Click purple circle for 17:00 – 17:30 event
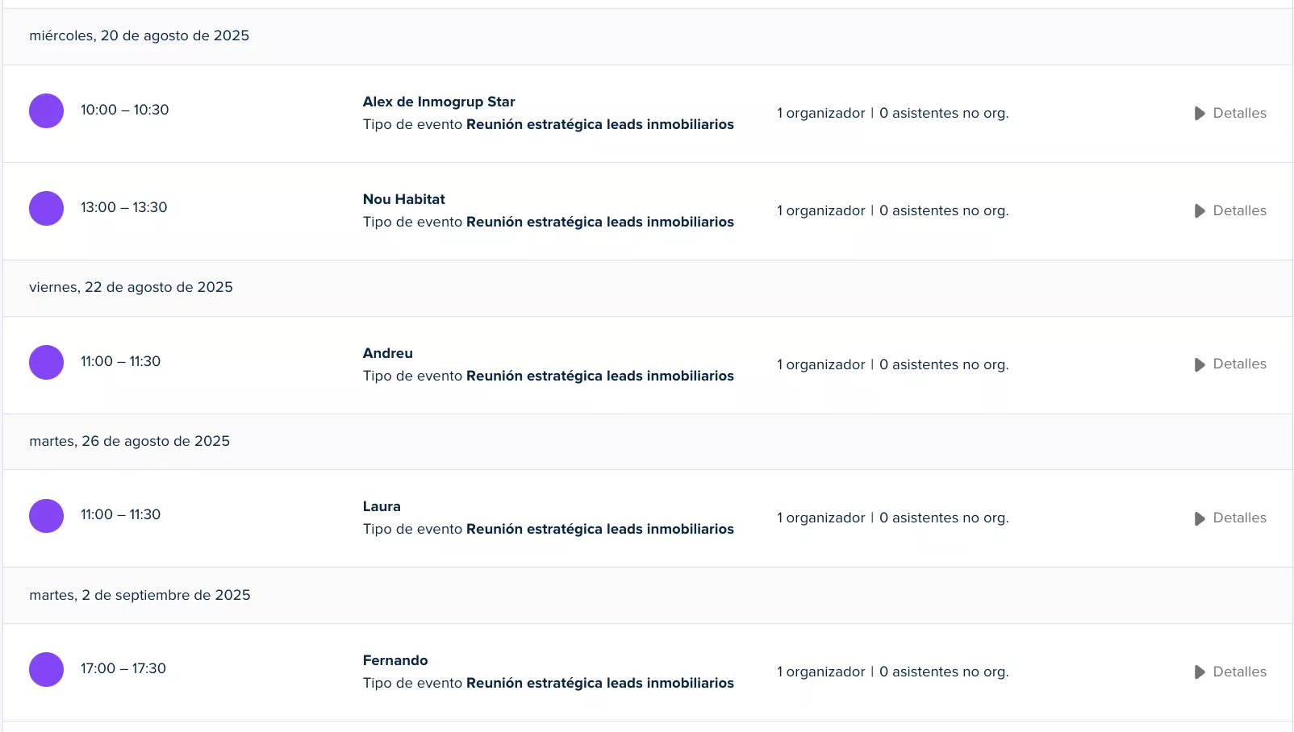Viewport: 1294px width, 732px height. coord(47,670)
